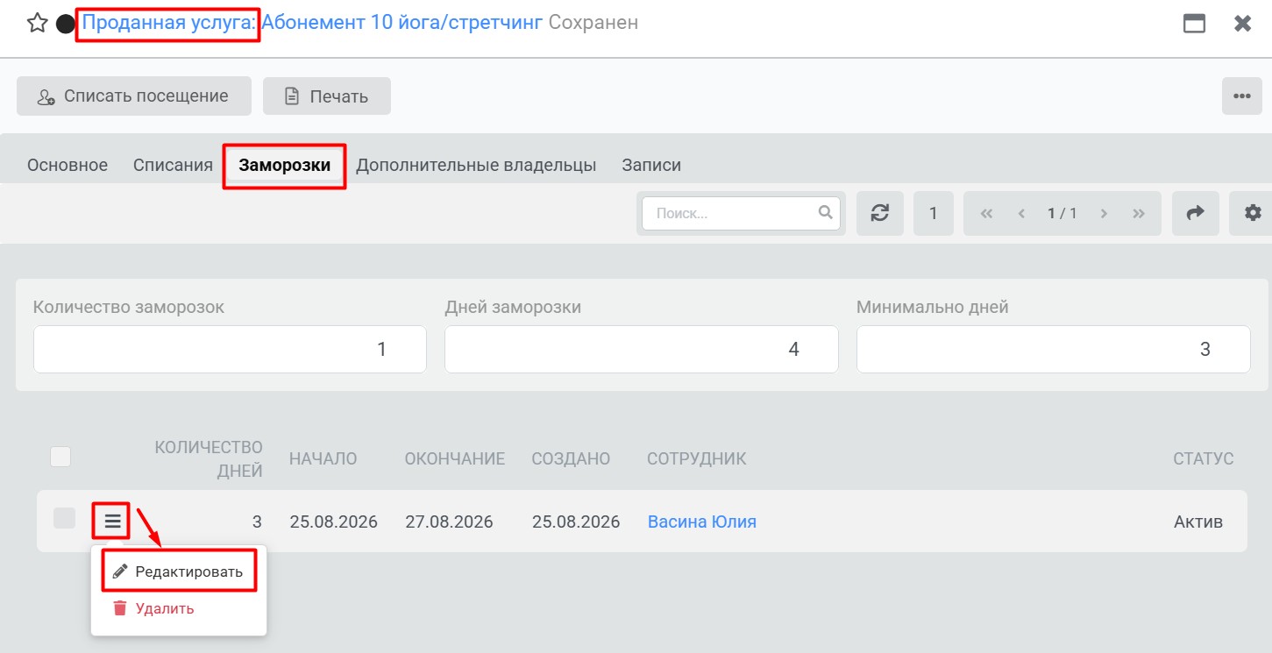Viewport: 1272px width, 653px height.
Task: Go to the first page of results
Action: [x=986, y=213]
